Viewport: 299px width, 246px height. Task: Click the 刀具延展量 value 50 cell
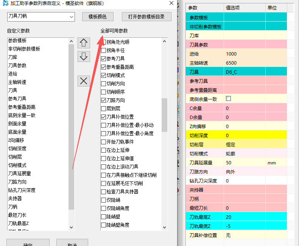(244, 163)
